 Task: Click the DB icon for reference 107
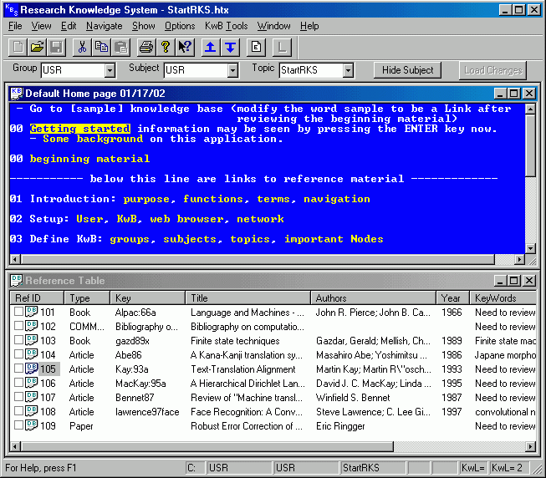pyautogui.click(x=31, y=397)
